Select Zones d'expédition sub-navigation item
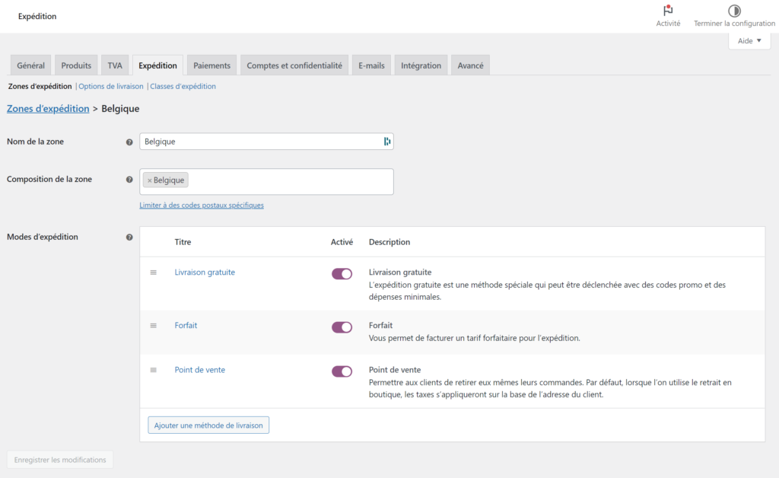Viewport: 779px width, 478px height. (x=40, y=87)
